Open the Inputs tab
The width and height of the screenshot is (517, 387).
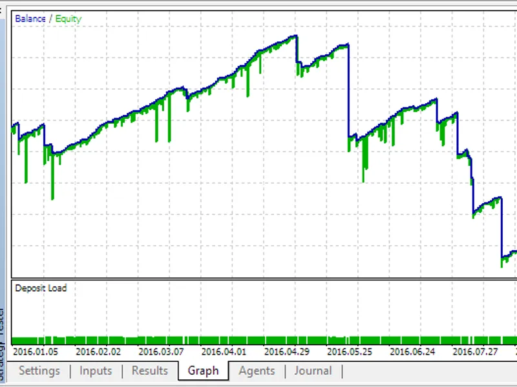tap(96, 370)
